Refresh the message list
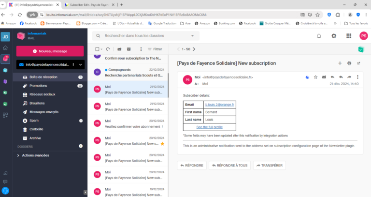Viewport: 371px width, 197px height. coord(108,49)
